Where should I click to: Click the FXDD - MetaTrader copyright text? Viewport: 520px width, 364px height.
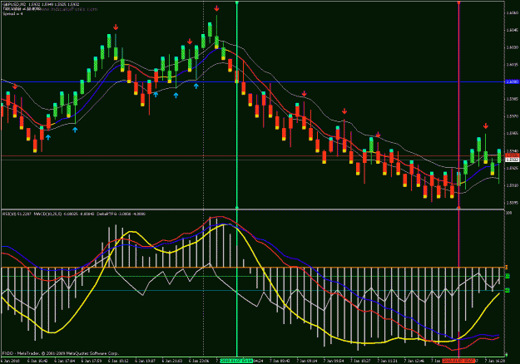coord(61,353)
